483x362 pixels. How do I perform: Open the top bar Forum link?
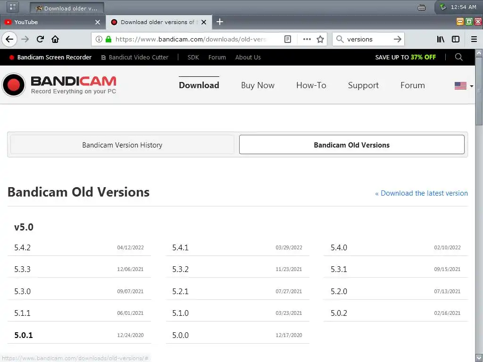coord(217,57)
